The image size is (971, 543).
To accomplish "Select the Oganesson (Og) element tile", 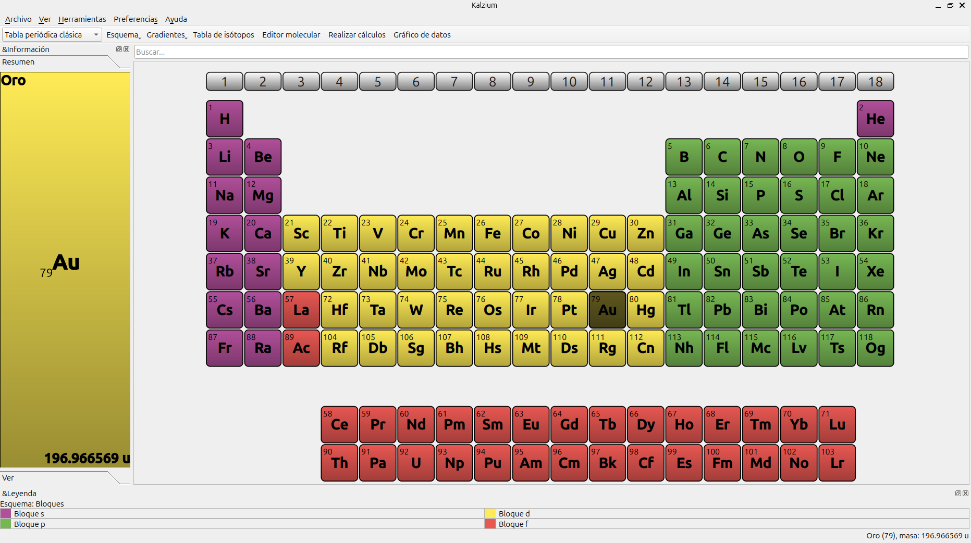I will [875, 348].
